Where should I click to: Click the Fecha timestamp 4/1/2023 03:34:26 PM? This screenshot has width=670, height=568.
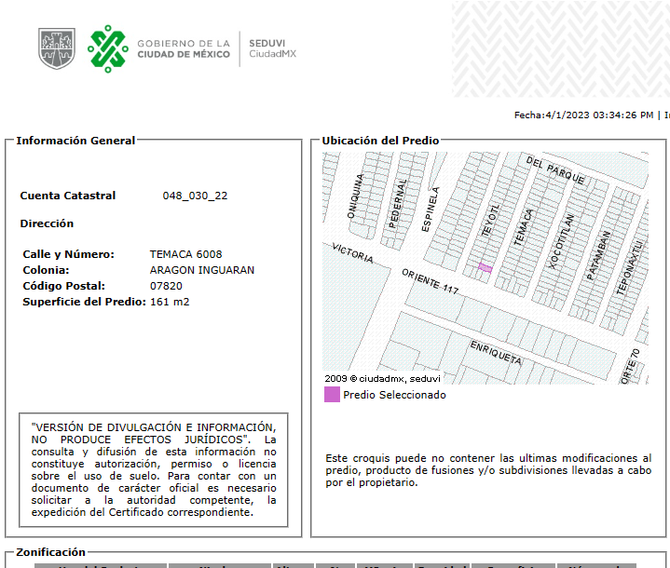[x=583, y=115]
